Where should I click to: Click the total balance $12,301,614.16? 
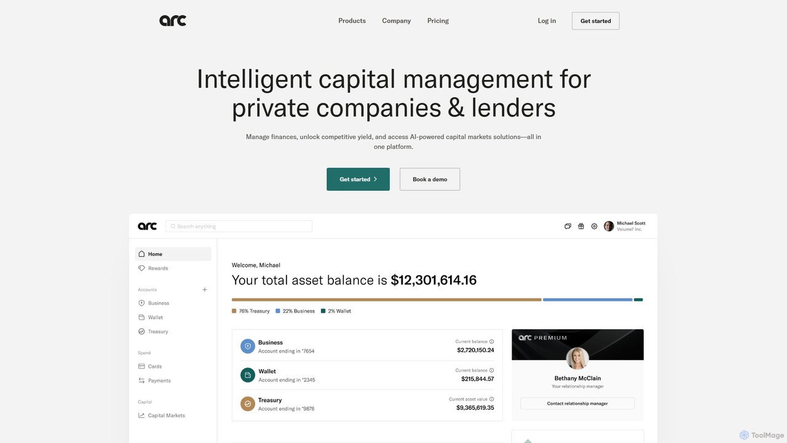(x=433, y=280)
